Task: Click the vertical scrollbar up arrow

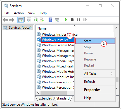Action: coord(116,28)
